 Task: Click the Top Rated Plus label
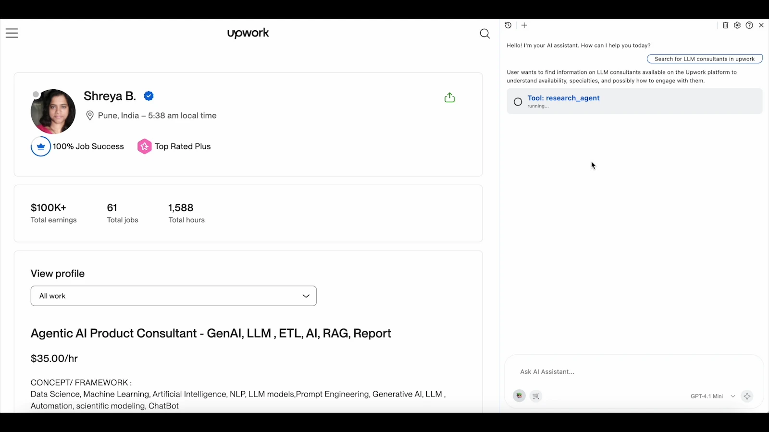[x=183, y=146]
